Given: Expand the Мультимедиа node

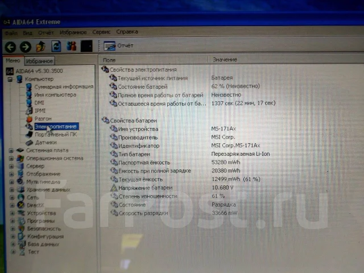Looking at the screenshot, I should pos(11,182).
